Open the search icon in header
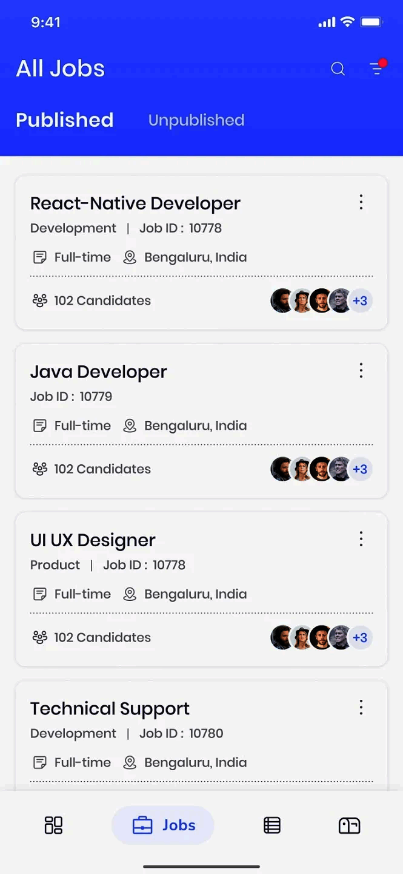The height and width of the screenshot is (874, 403). tap(338, 69)
